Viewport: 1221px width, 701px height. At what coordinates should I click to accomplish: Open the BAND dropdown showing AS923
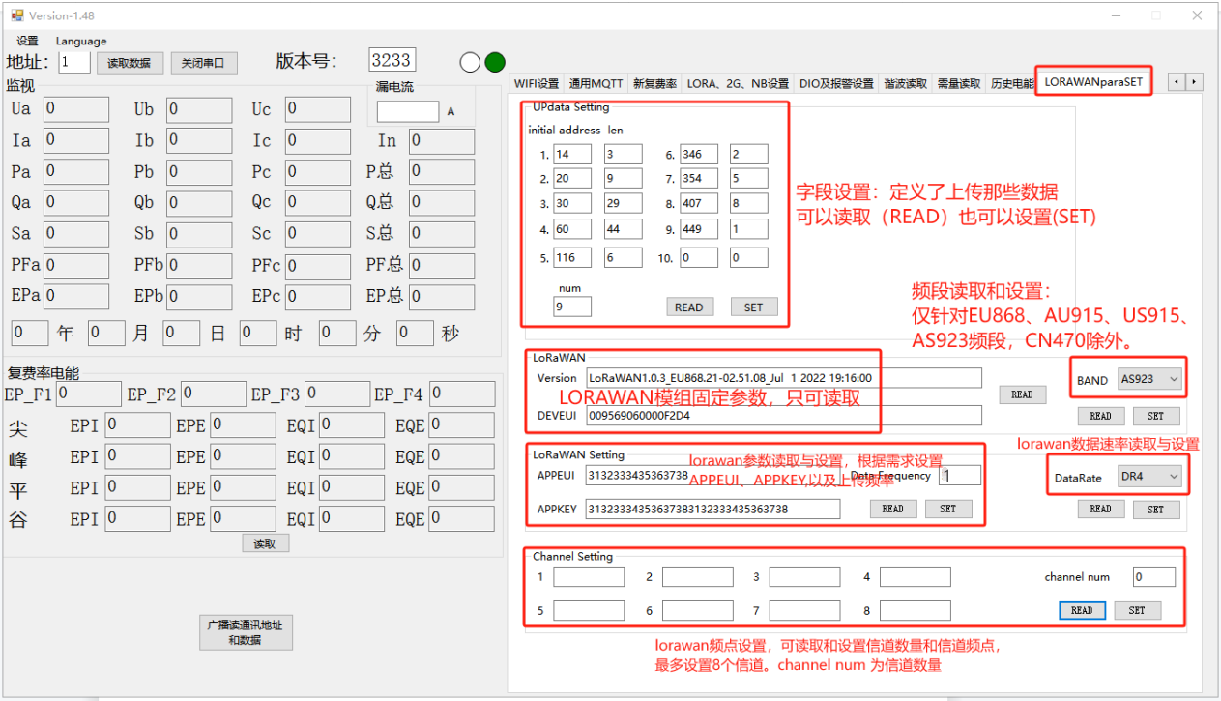1149,380
